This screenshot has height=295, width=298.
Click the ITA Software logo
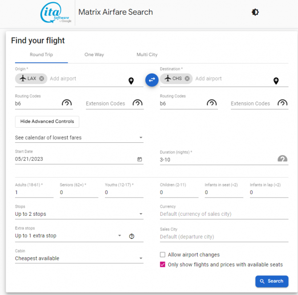(56, 12)
